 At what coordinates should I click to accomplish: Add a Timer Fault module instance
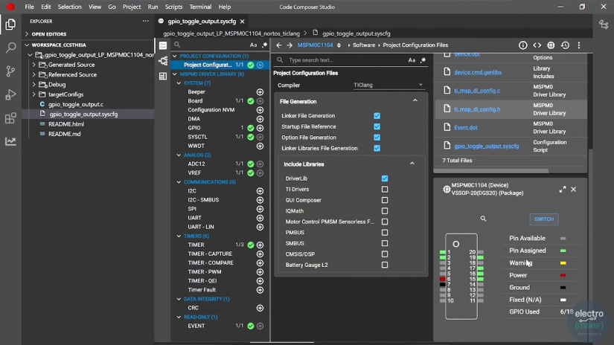click(x=260, y=290)
